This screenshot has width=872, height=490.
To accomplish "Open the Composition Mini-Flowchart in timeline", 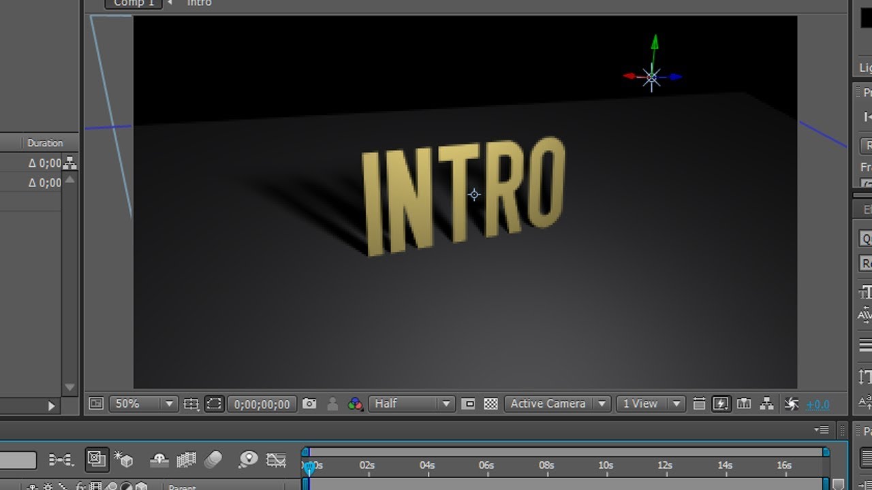I will [x=61, y=461].
